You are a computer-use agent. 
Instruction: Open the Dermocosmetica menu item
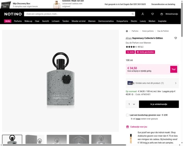click(x=106, y=21)
